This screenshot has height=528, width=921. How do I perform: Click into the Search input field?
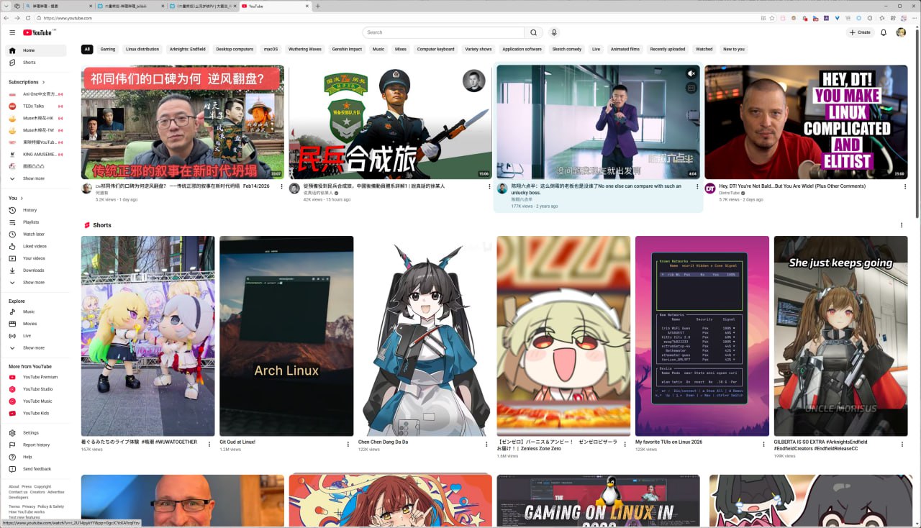tap(443, 32)
